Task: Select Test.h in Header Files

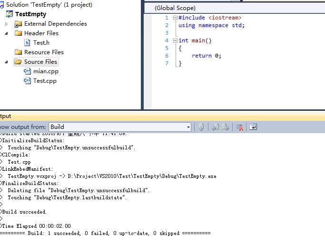Action: point(41,43)
